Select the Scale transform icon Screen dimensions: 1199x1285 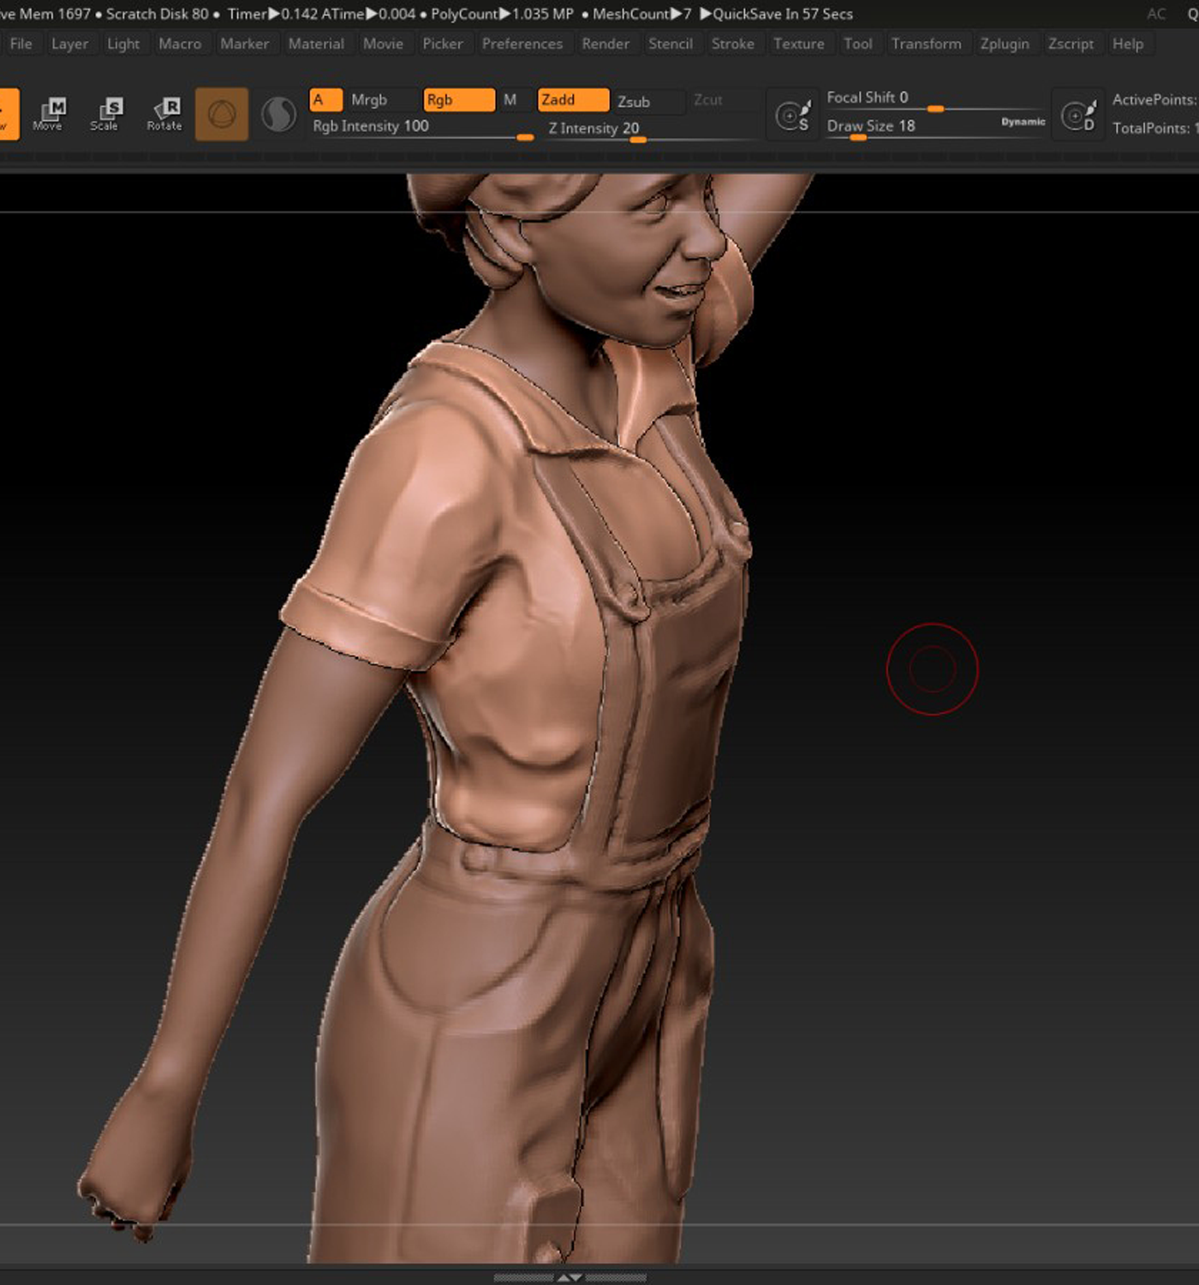(x=105, y=114)
